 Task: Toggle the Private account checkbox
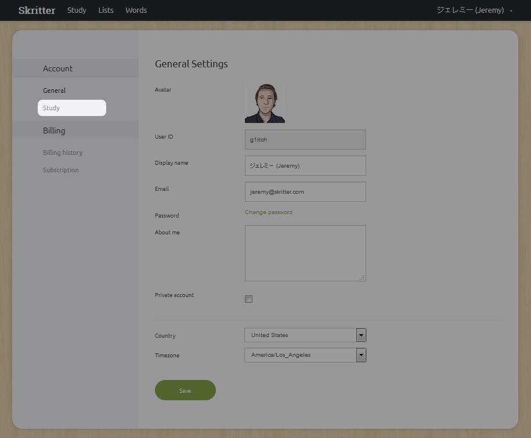(x=248, y=299)
